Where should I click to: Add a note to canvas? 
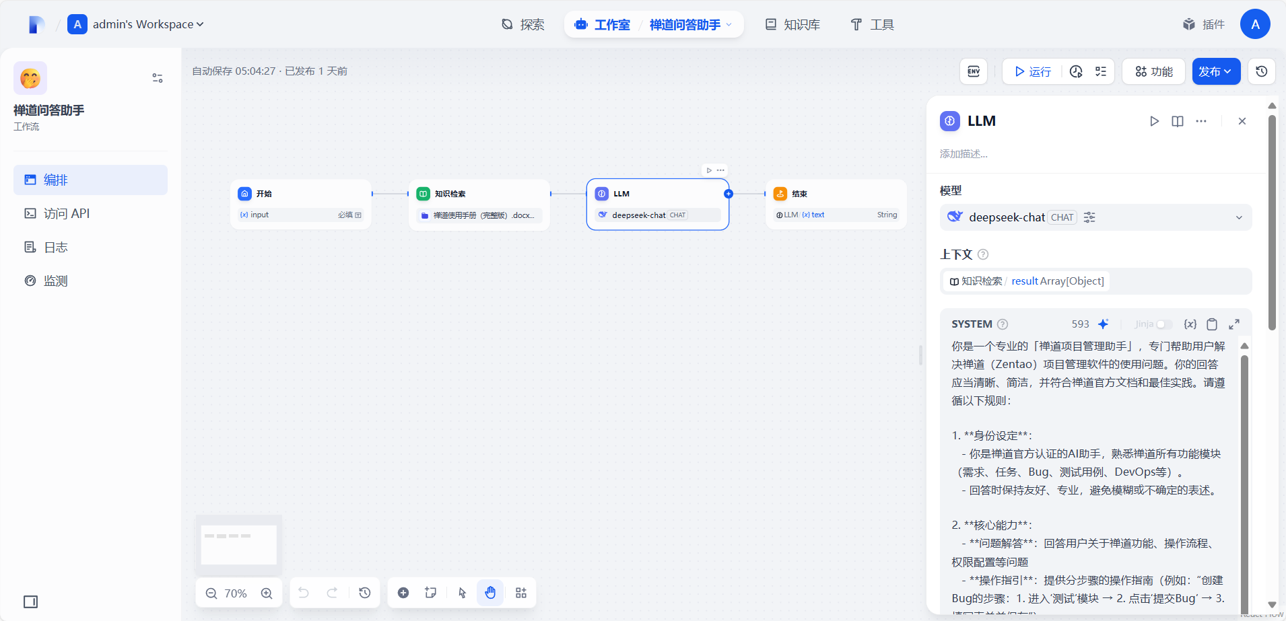(431, 593)
